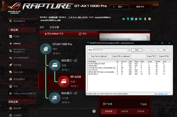
Task: Open the 游戏探测雷达 game radar
Action: click(22, 79)
